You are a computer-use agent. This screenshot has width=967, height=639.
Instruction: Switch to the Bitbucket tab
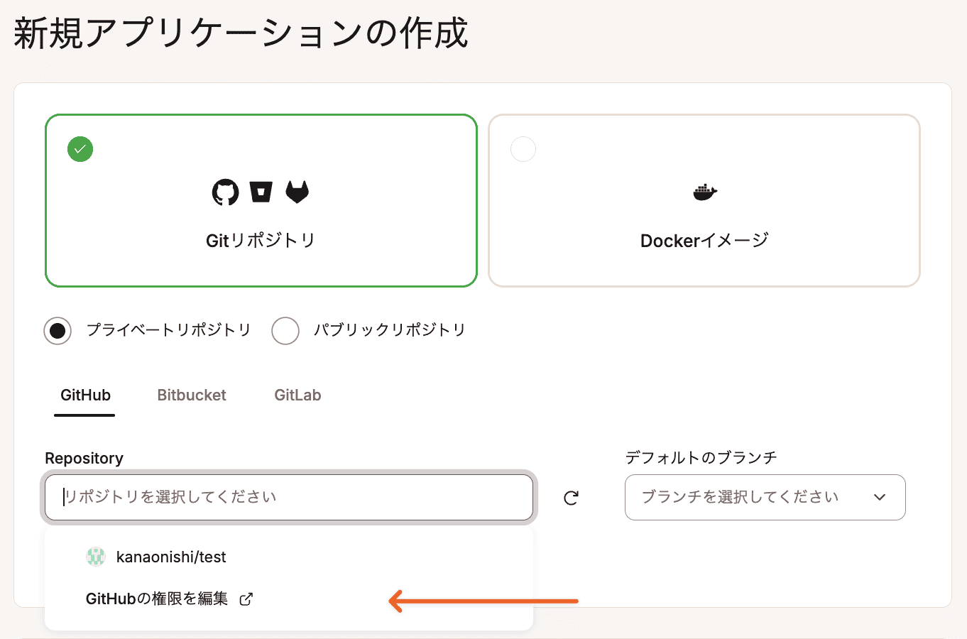pyautogui.click(x=192, y=395)
